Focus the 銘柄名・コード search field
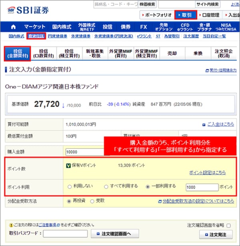Viewport: 240px width, 246px height. (x=116, y=4)
